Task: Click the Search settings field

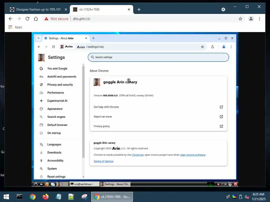Action: [158, 57]
